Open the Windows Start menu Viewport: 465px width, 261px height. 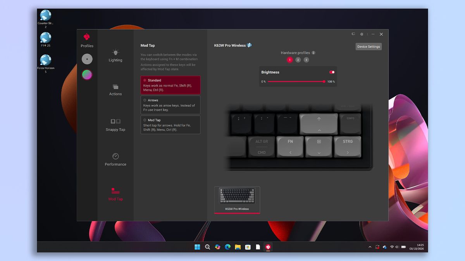[x=197, y=247]
